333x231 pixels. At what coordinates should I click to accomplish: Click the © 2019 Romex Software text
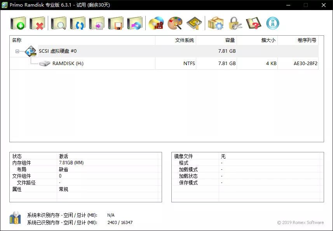point(300,222)
